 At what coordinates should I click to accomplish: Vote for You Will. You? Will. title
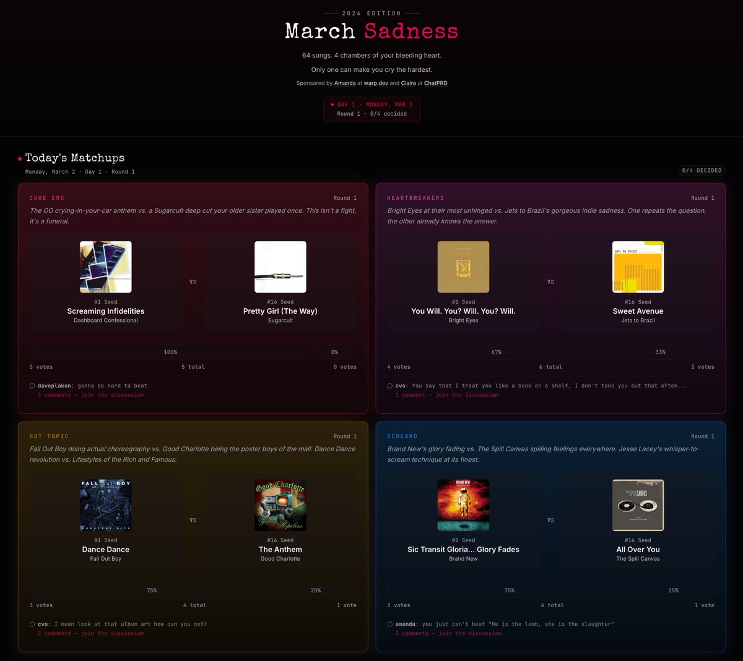463,311
